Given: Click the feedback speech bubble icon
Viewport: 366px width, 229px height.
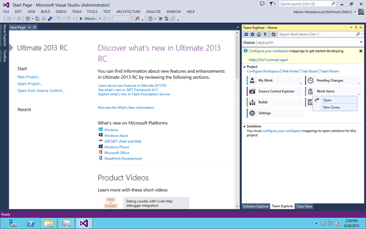Looking at the screenshot, I should 262,4.
